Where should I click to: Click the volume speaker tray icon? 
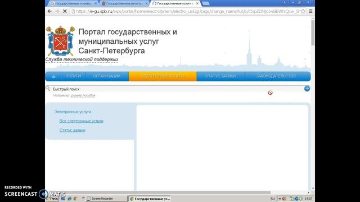click(284, 199)
